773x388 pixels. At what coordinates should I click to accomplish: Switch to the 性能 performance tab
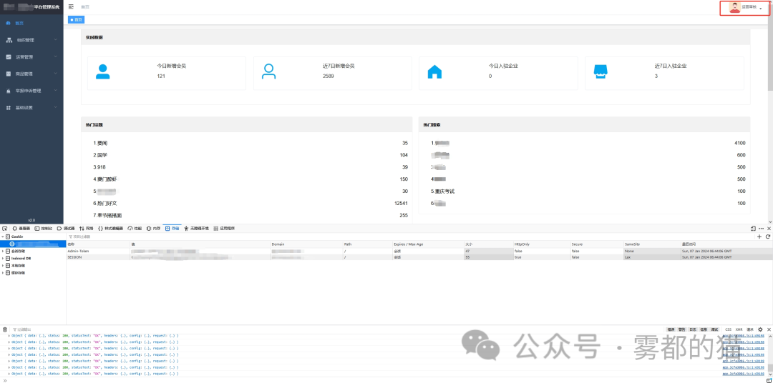pyautogui.click(x=135, y=229)
